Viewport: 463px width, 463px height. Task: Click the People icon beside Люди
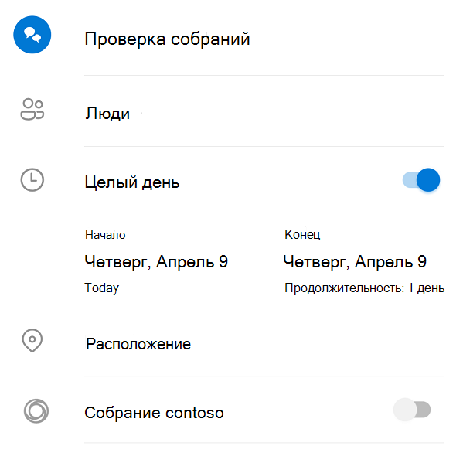click(32, 109)
